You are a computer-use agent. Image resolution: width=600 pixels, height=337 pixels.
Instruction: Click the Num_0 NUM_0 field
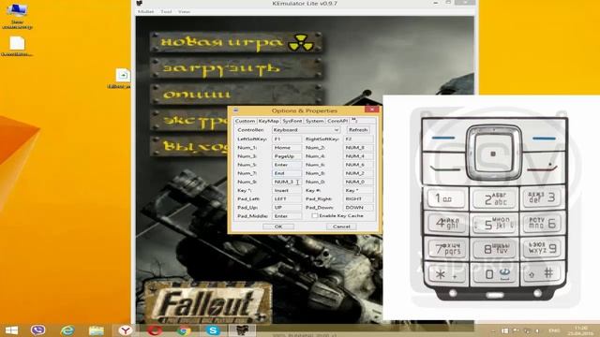358,182
